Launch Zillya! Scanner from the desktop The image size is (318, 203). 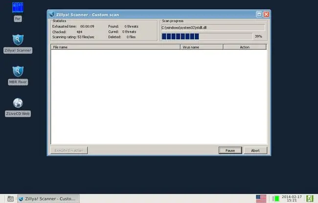point(18,40)
